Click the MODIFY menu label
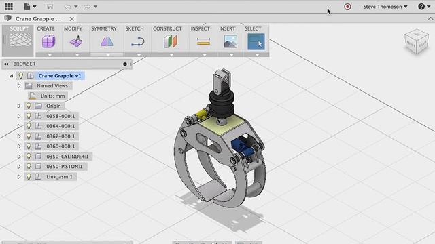Image resolution: width=435 pixels, height=244 pixels. 73,28
